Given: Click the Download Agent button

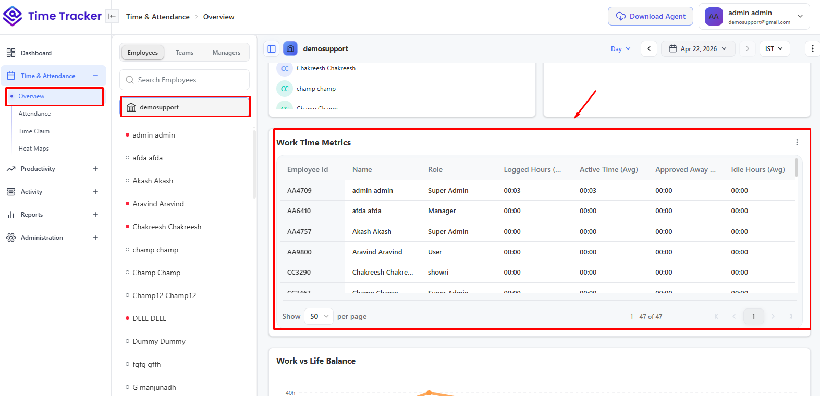Looking at the screenshot, I should [651, 16].
